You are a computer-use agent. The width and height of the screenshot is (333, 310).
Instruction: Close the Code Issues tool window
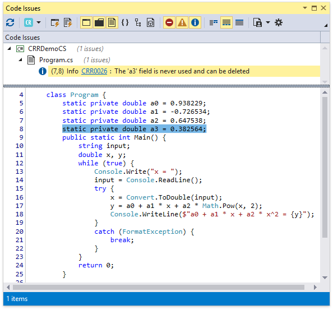point(323,8)
